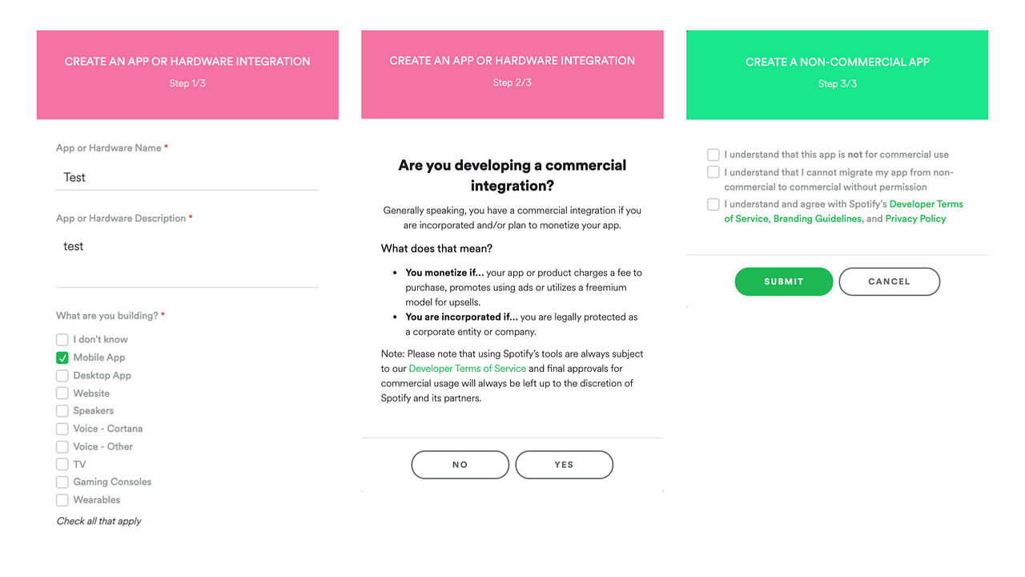This screenshot has height=577, width=1025.
Task: Select the Voice - Other checkbox
Action: [x=62, y=446]
